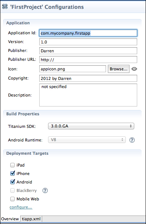The height and width of the screenshot is (224, 146).
Task: Click the Icon field showing appicon.png
Action: click(x=73, y=69)
